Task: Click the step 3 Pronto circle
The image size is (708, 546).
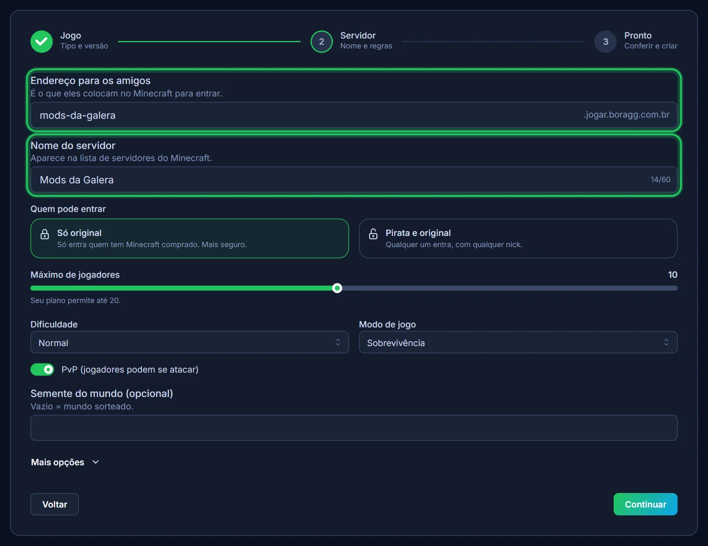Action: 605,41
